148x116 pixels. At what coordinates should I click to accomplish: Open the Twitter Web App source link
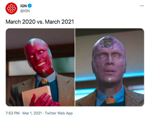59,113
